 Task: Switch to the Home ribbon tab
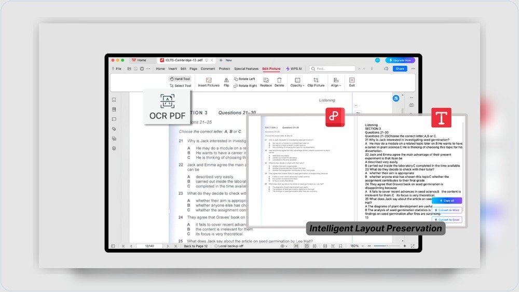(160, 69)
